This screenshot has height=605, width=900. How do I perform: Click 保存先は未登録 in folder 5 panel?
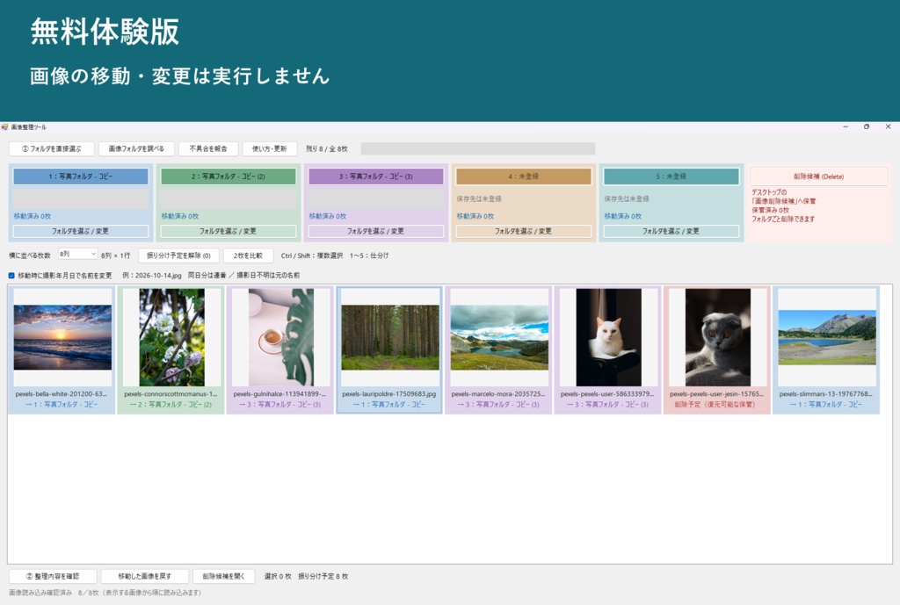click(626, 198)
